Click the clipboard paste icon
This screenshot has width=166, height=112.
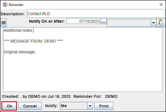point(161,23)
